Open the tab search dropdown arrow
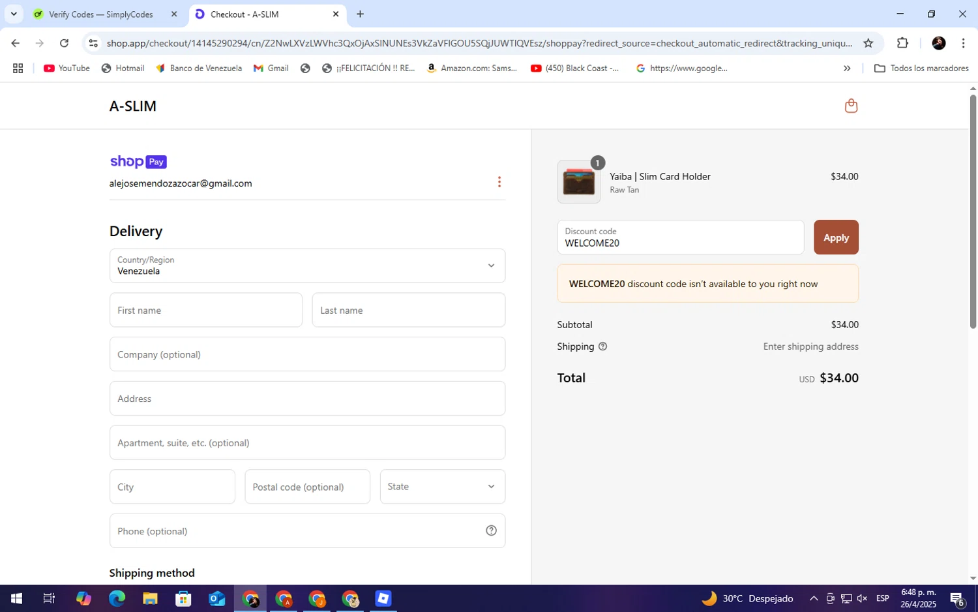The image size is (978, 612). tap(13, 14)
